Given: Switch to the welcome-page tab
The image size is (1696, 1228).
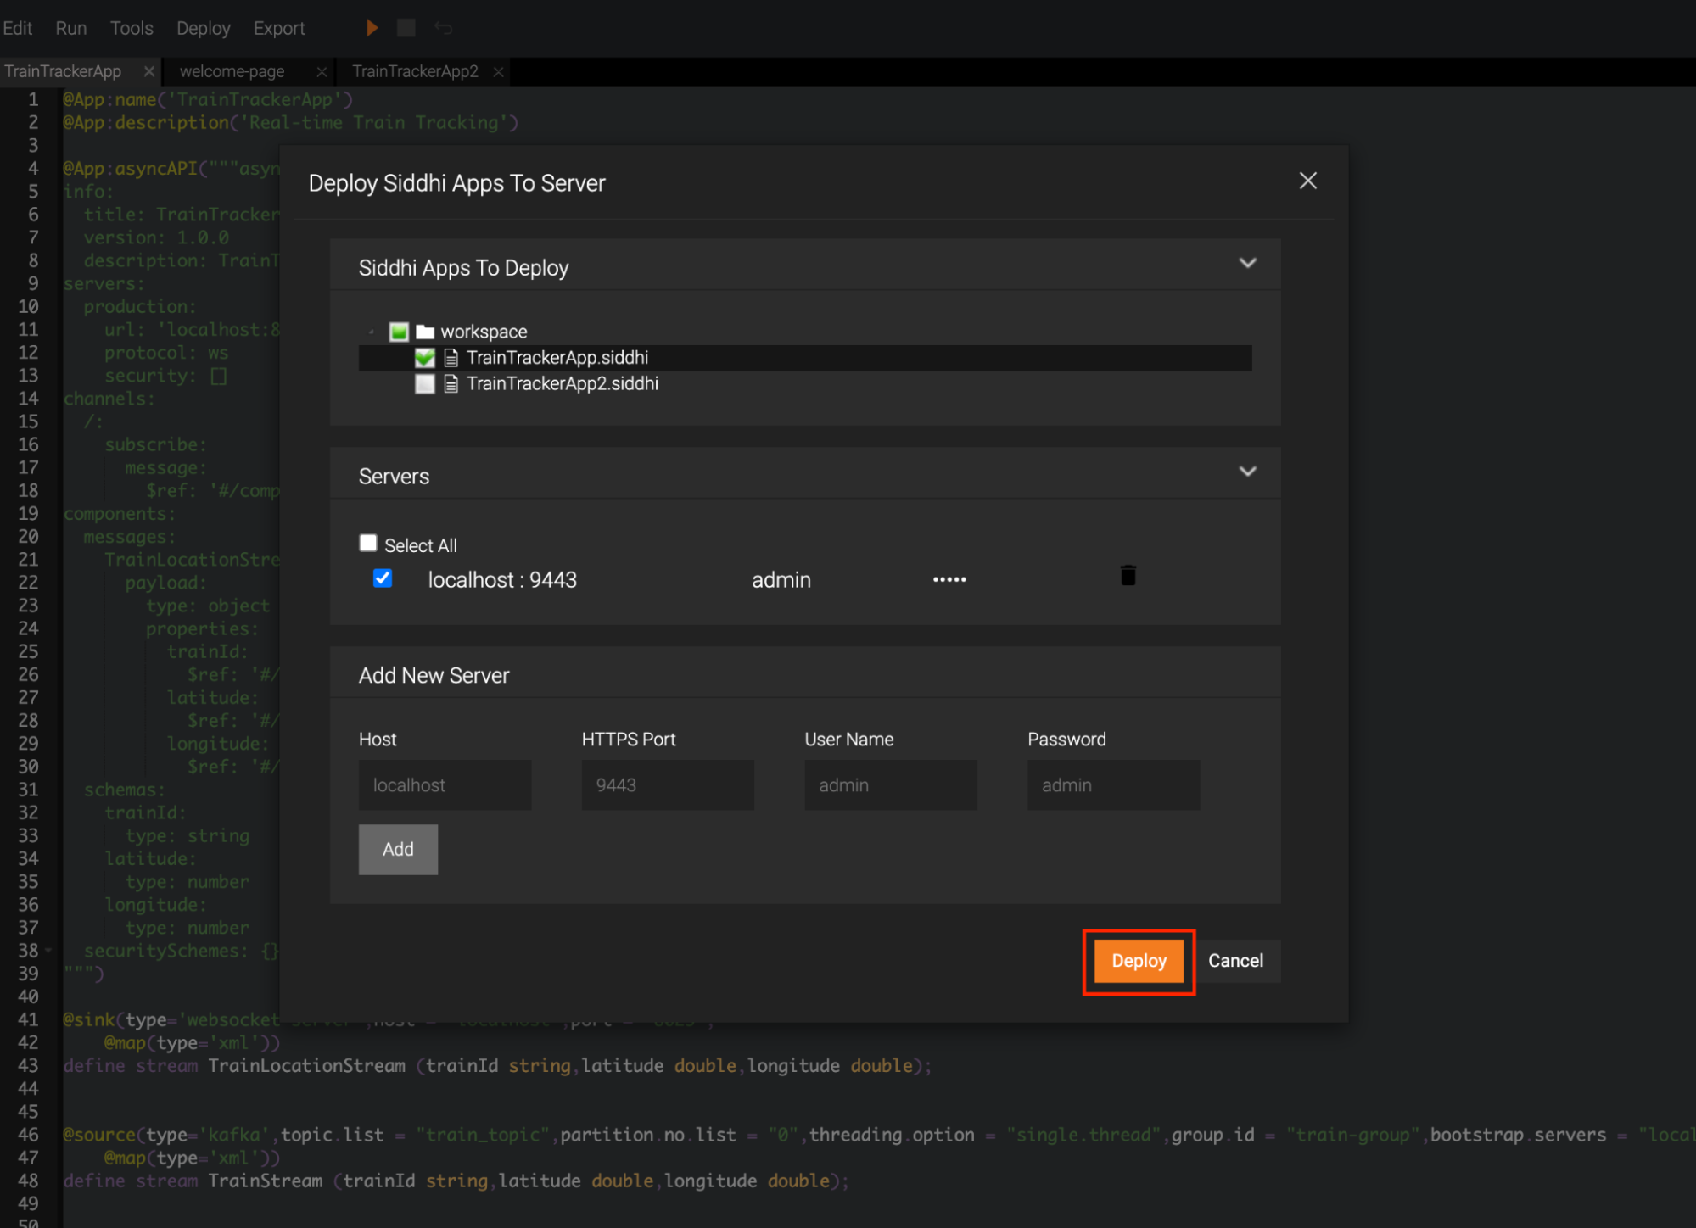Looking at the screenshot, I should [x=232, y=72].
